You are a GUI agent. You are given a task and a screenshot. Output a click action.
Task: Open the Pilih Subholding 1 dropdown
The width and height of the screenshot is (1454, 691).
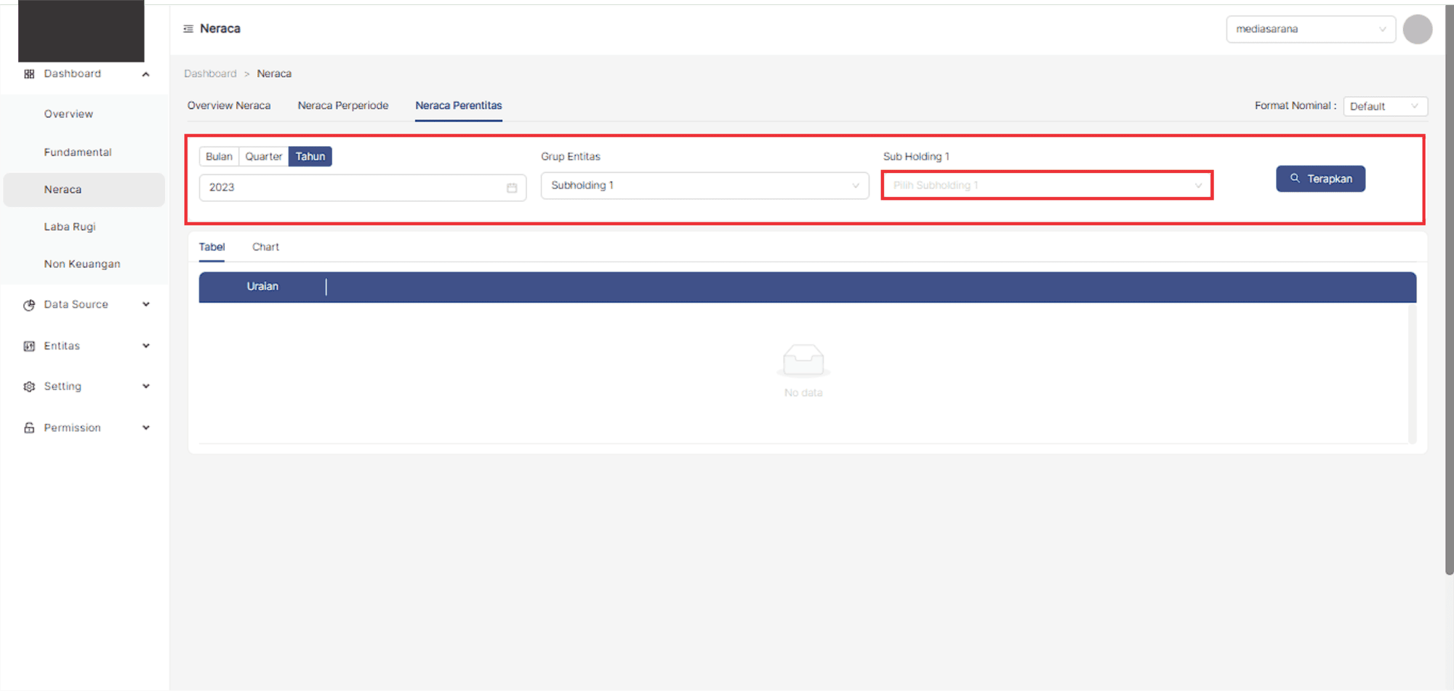[1046, 186]
